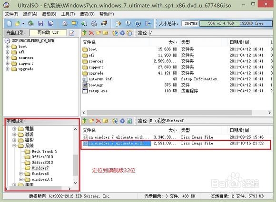276x202 pixels.
Task: Click Rename icon in local pane toolbar
Action: 106,121
